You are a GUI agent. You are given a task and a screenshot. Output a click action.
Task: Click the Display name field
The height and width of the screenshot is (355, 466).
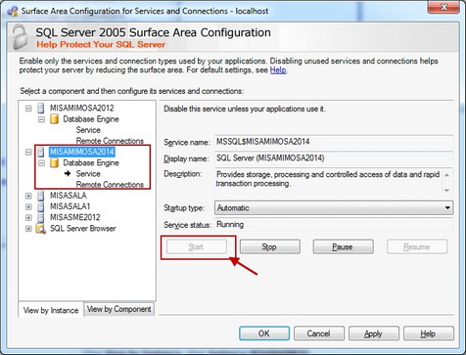click(334, 158)
